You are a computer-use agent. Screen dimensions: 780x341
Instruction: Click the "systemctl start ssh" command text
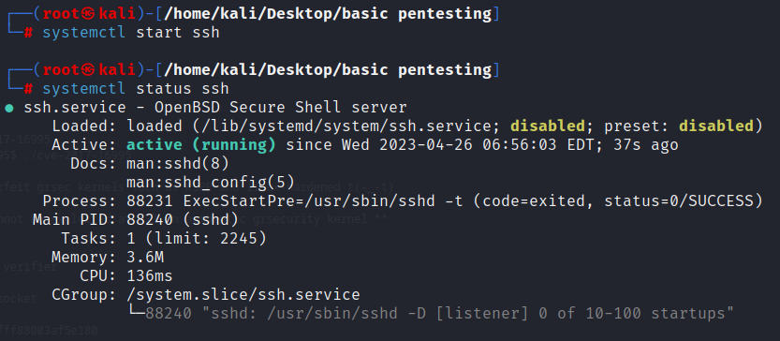[x=131, y=33]
